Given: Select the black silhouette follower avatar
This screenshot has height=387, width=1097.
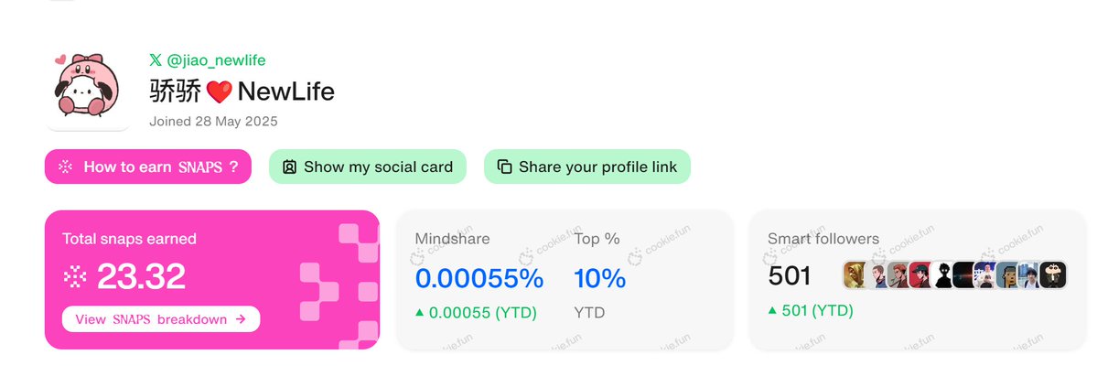Looking at the screenshot, I should point(943,275).
